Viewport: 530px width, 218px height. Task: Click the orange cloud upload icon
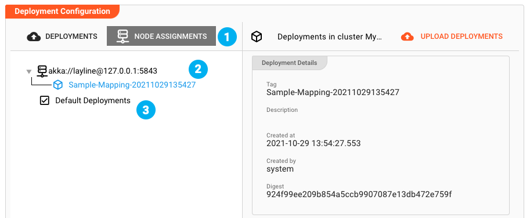pyautogui.click(x=408, y=37)
